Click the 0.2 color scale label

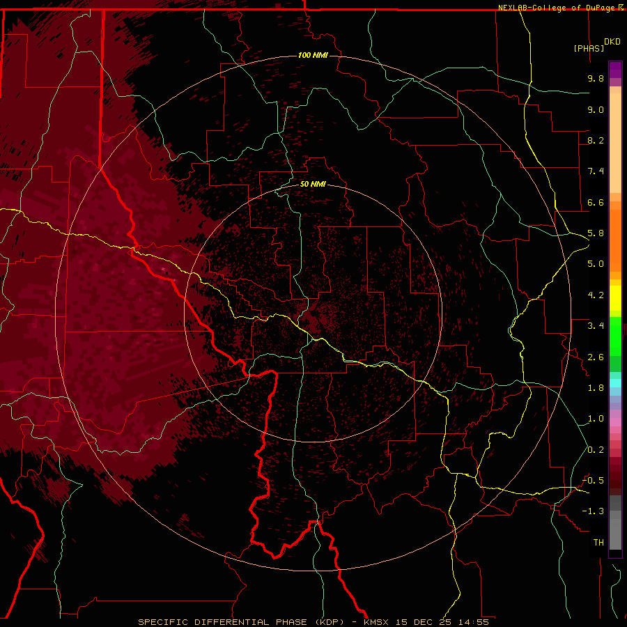596,450
